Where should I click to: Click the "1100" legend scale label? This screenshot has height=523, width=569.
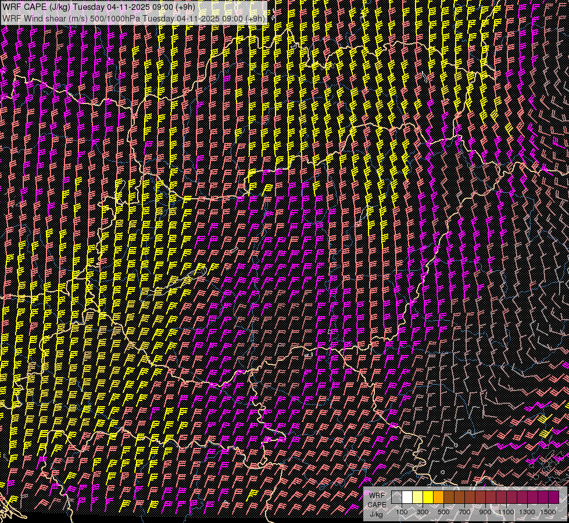click(506, 511)
